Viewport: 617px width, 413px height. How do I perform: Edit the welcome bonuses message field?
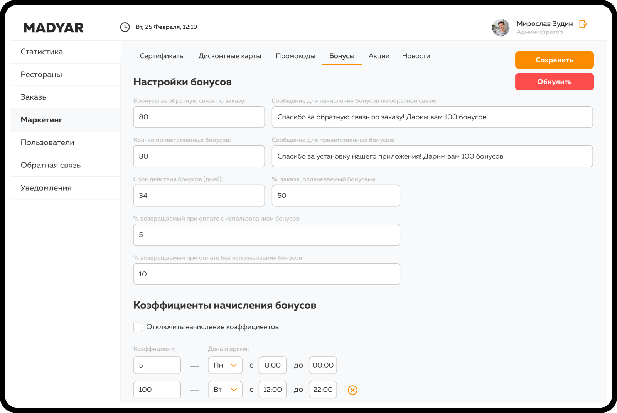432,156
